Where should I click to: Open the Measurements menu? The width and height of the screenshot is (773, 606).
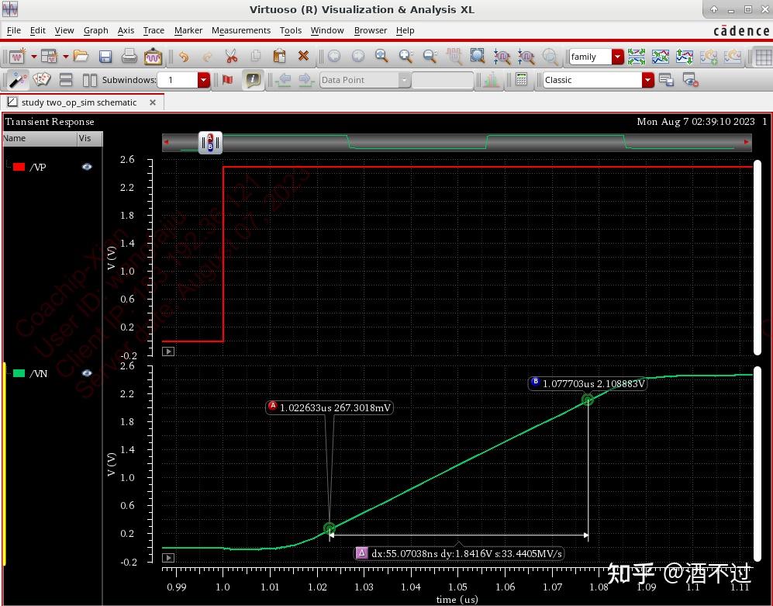241,30
